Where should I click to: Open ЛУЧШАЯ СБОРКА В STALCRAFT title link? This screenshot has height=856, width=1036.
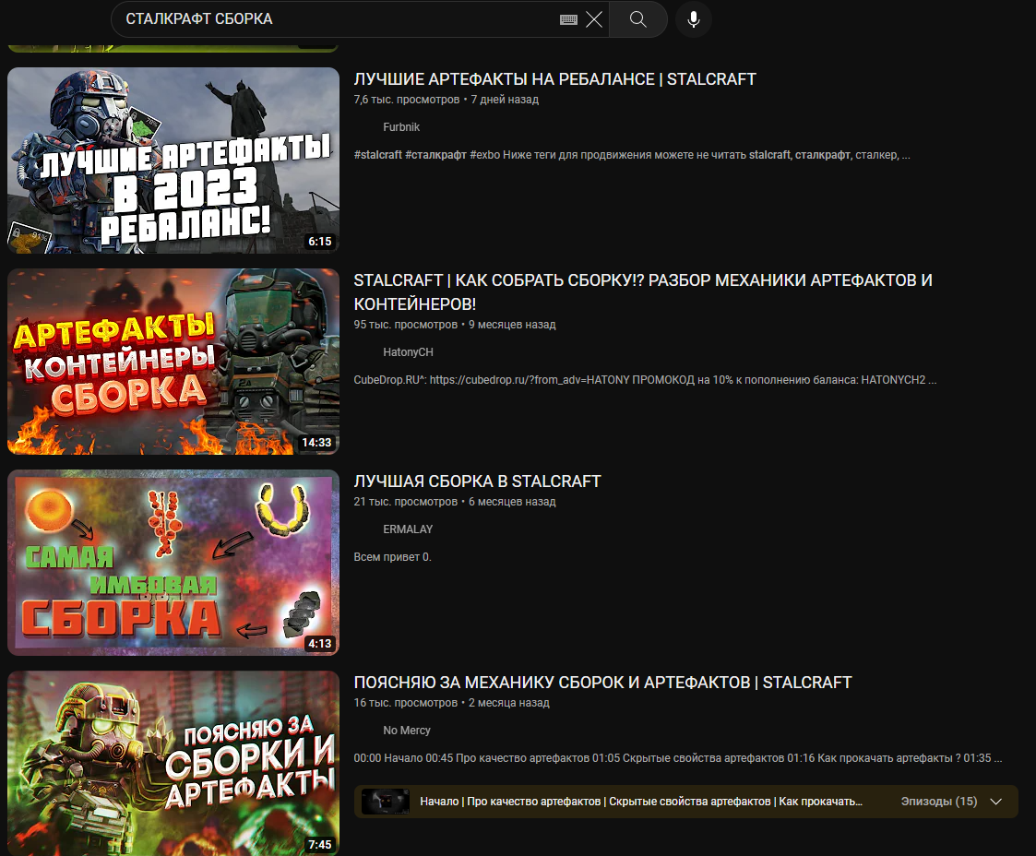tap(477, 481)
